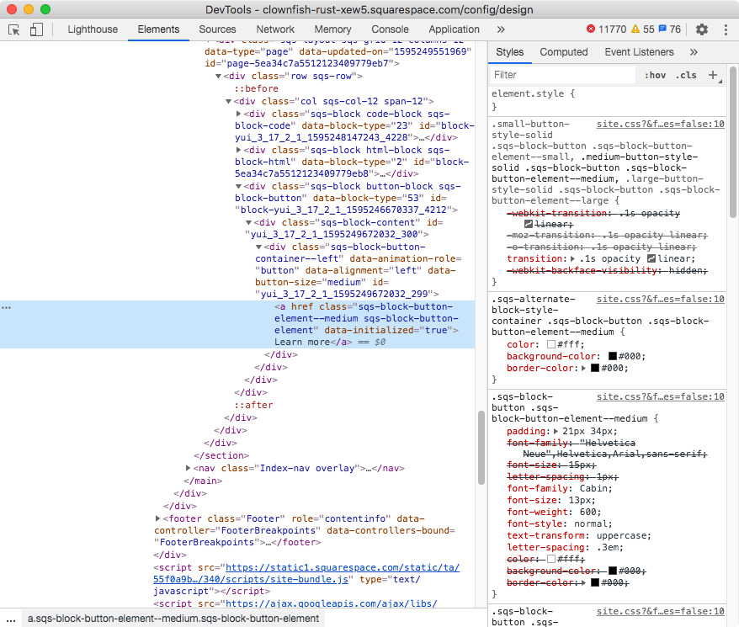Select the closing </section> tag row
The image size is (739, 627).
pos(221,455)
